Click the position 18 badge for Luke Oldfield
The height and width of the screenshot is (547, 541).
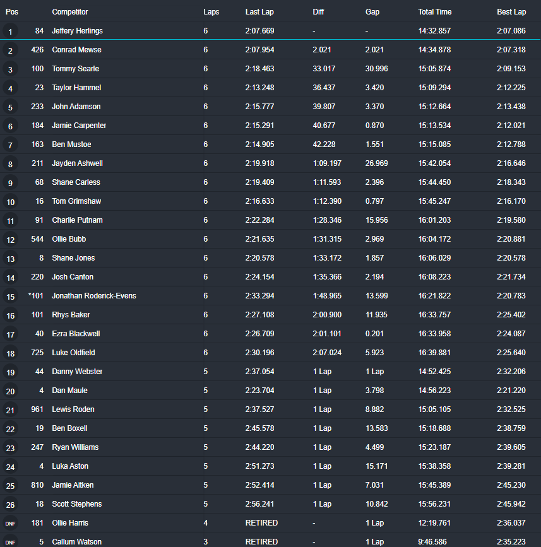pos(11,353)
